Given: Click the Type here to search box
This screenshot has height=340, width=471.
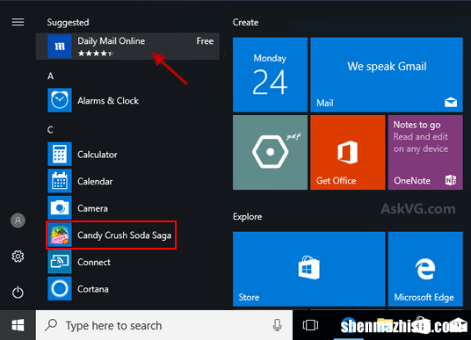Looking at the screenshot, I should tap(164, 325).
